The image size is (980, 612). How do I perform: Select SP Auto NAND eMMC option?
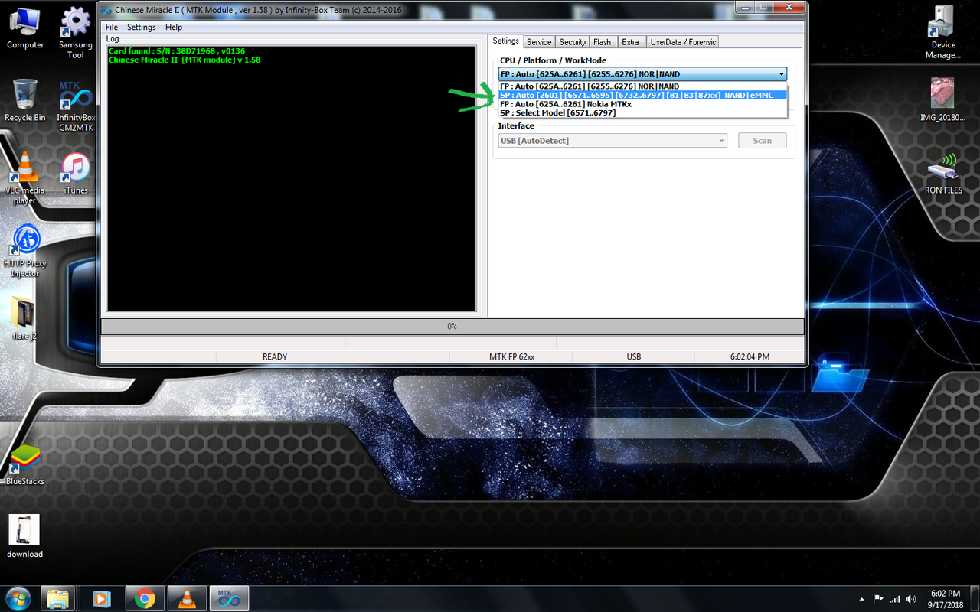pyautogui.click(x=642, y=95)
